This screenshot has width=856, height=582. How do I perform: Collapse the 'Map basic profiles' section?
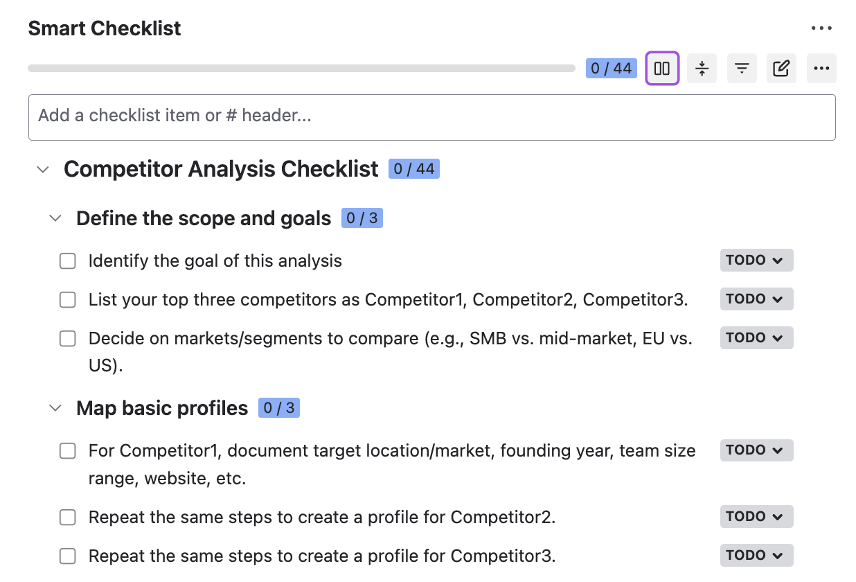tap(55, 408)
